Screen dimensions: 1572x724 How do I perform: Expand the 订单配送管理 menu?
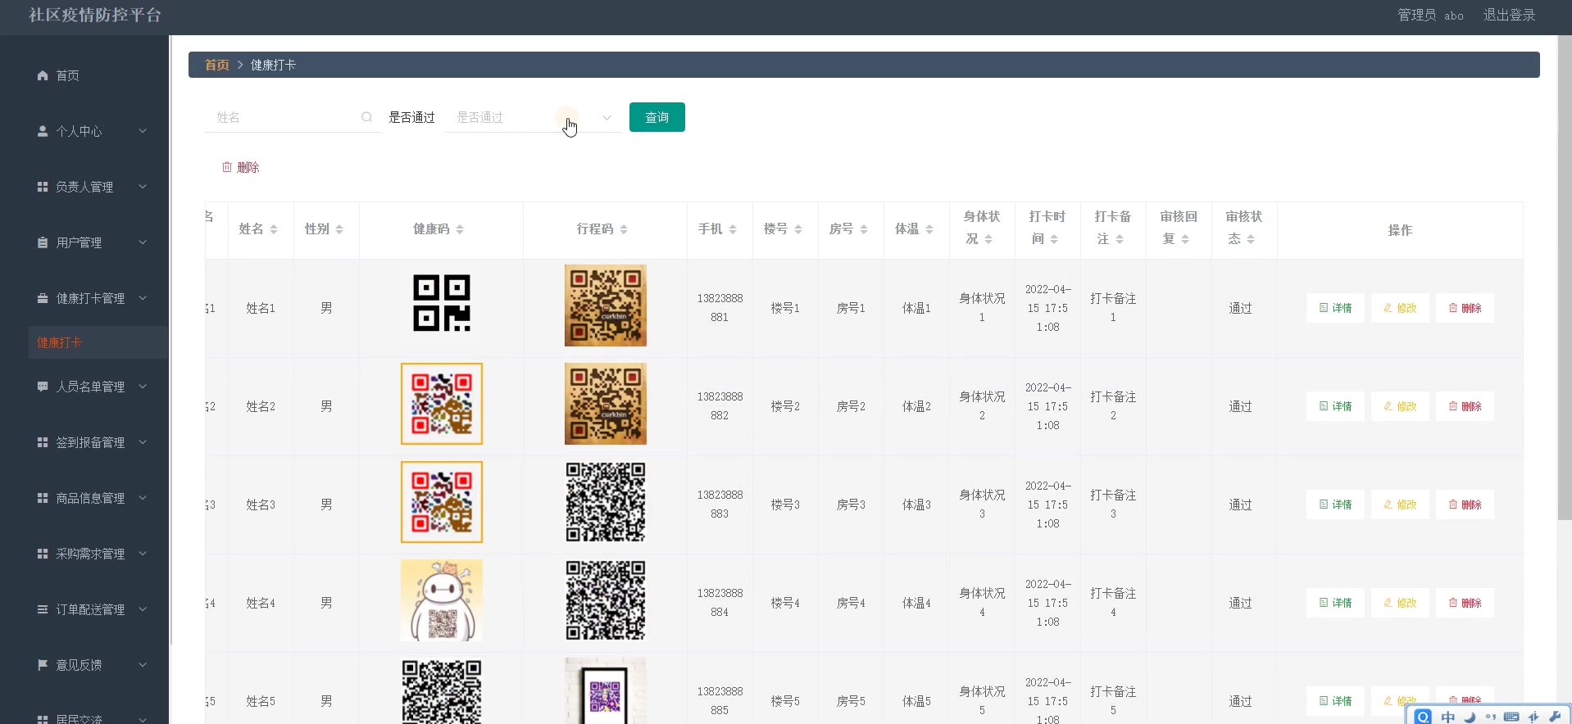coord(143,609)
